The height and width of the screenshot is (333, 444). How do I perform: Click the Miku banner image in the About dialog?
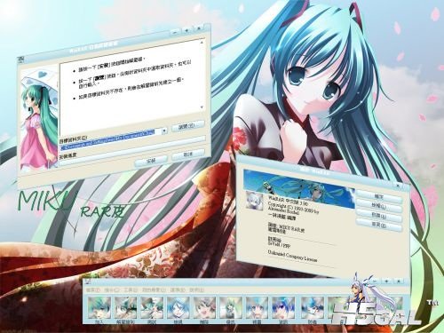299,188
